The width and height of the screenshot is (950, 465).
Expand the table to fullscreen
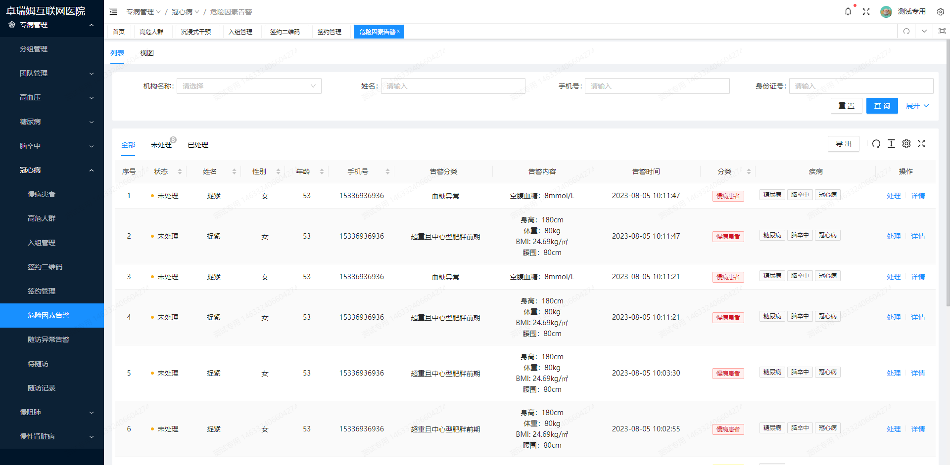click(x=921, y=144)
